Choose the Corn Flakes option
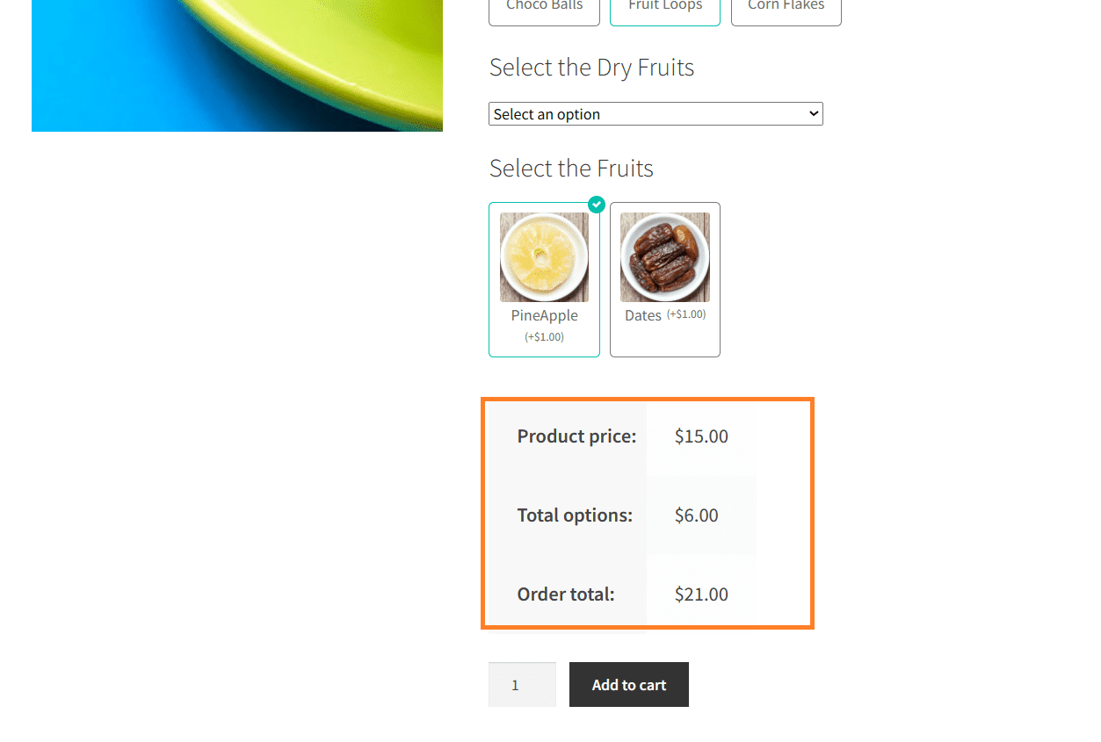Screen dimensions: 1101x742 786,9
